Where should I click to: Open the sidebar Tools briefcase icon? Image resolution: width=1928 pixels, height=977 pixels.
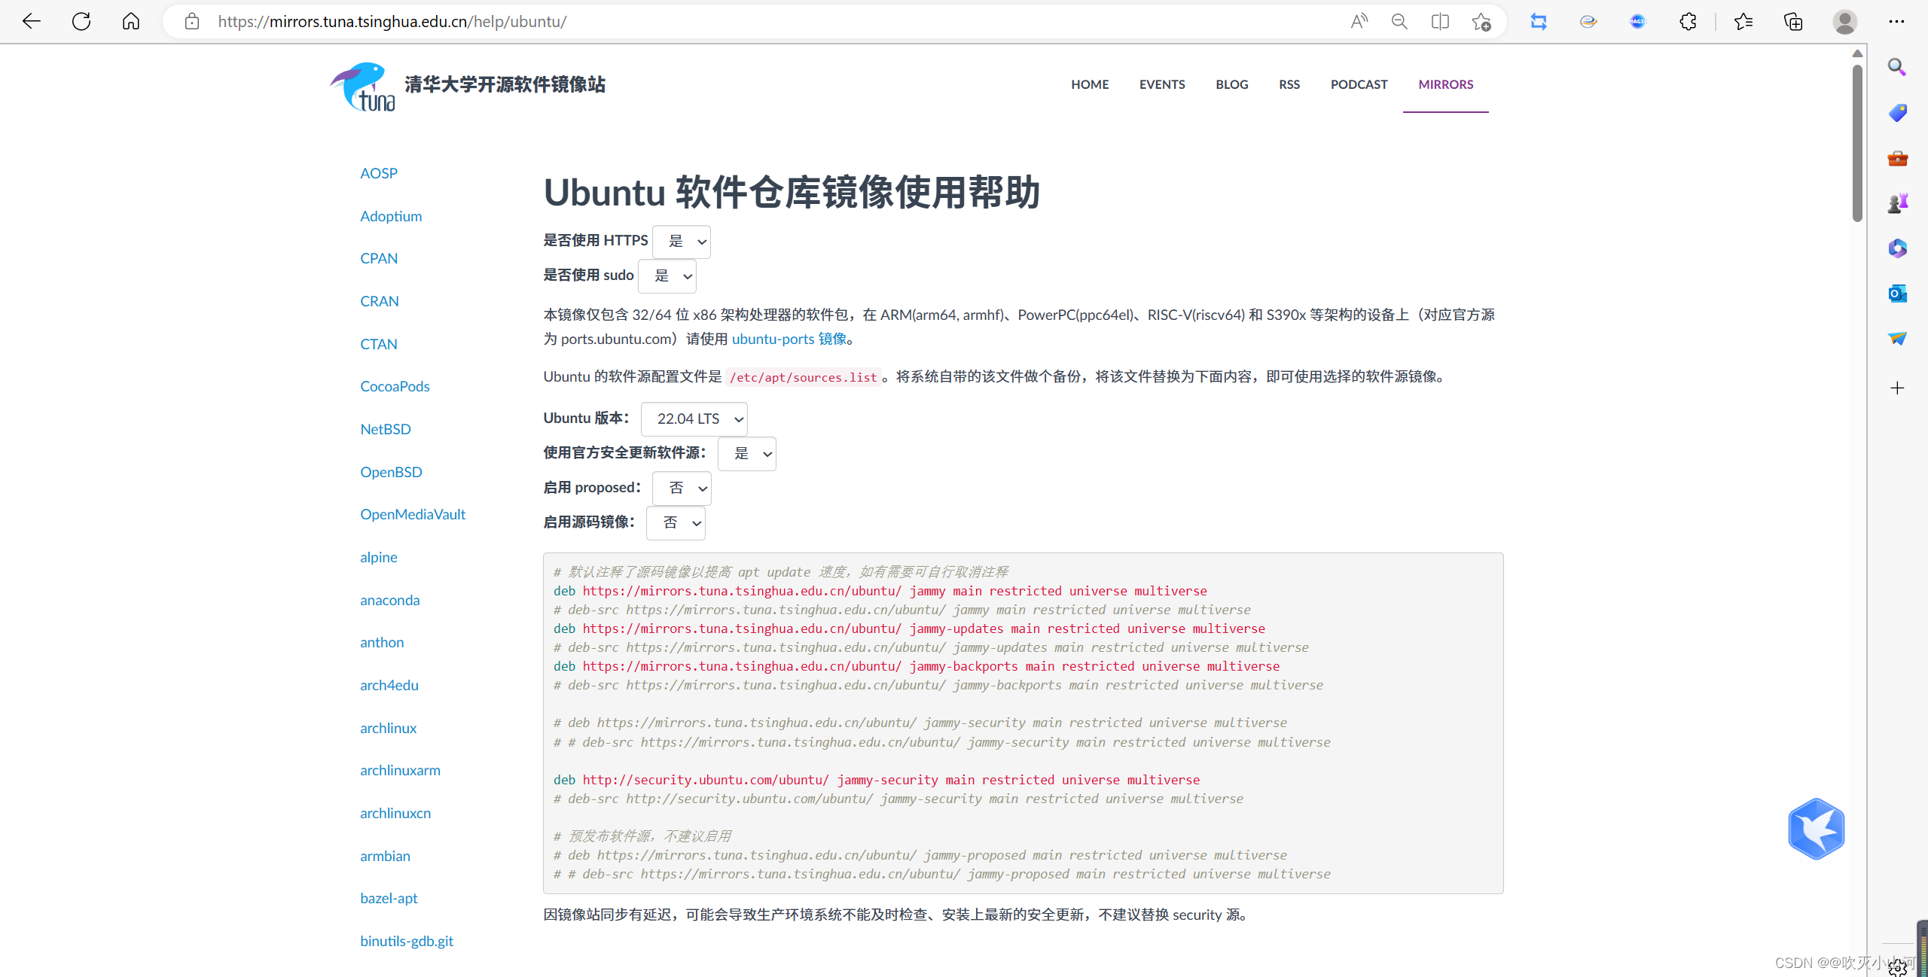(x=1897, y=158)
